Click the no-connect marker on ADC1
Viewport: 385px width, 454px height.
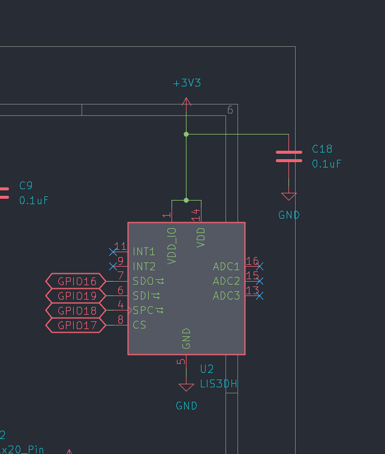pos(260,266)
